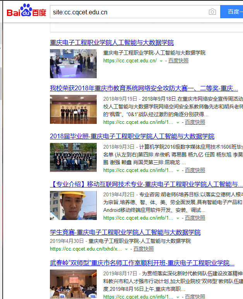
Task: Click the blue 百度一下 search button
Action: 232,12
